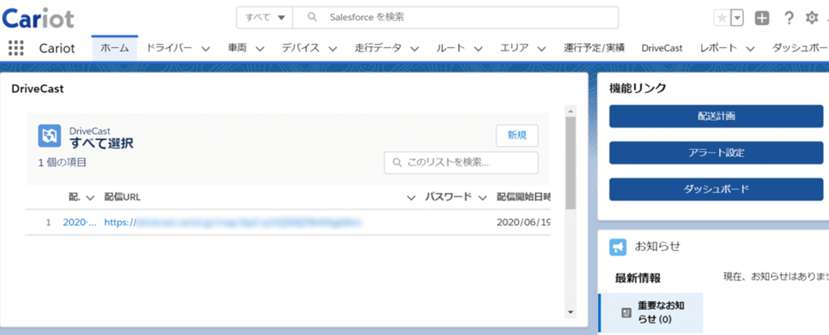Viewport: 829px width, 335px height.
Task: Click the favorites star icon
Action: tap(722, 18)
